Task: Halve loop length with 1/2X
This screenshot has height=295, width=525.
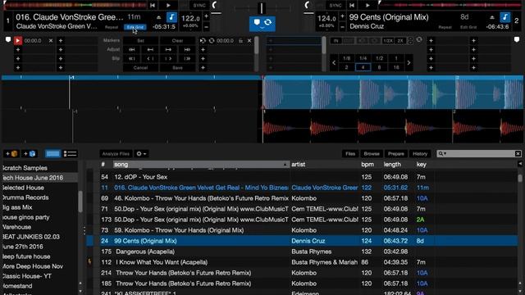Action: click(x=388, y=40)
